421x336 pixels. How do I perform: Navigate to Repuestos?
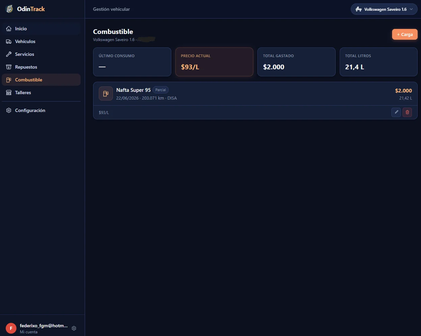tap(41, 67)
